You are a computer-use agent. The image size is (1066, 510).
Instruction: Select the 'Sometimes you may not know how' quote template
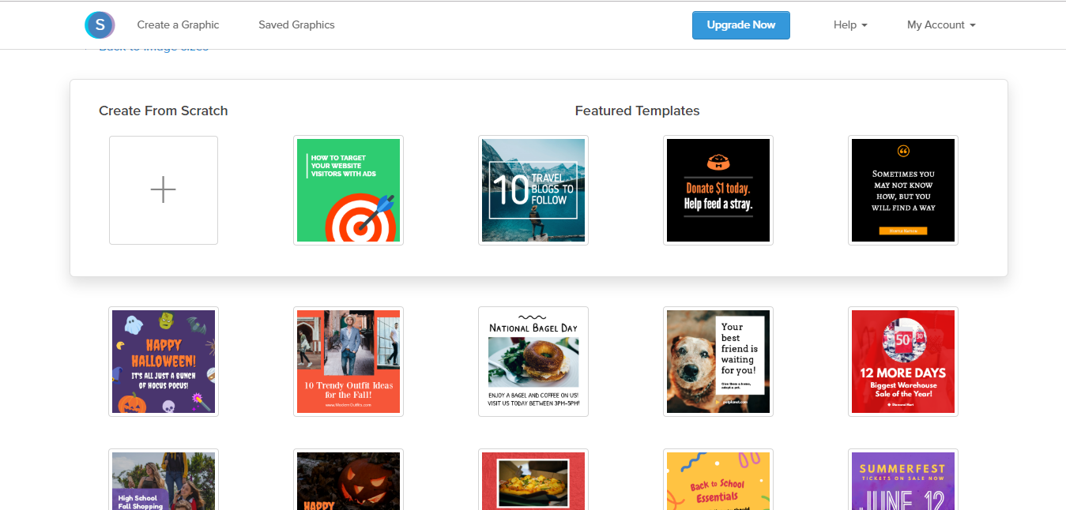point(903,190)
